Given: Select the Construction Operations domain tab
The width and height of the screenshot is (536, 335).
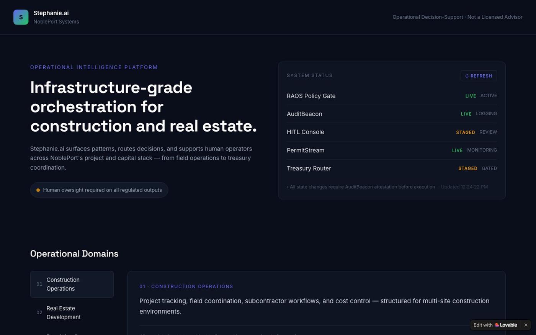Looking at the screenshot, I should (72, 284).
